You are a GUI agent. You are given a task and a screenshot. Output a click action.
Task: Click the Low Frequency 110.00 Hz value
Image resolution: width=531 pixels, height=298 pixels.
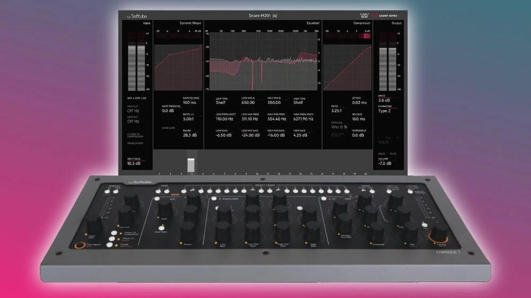tap(224, 119)
